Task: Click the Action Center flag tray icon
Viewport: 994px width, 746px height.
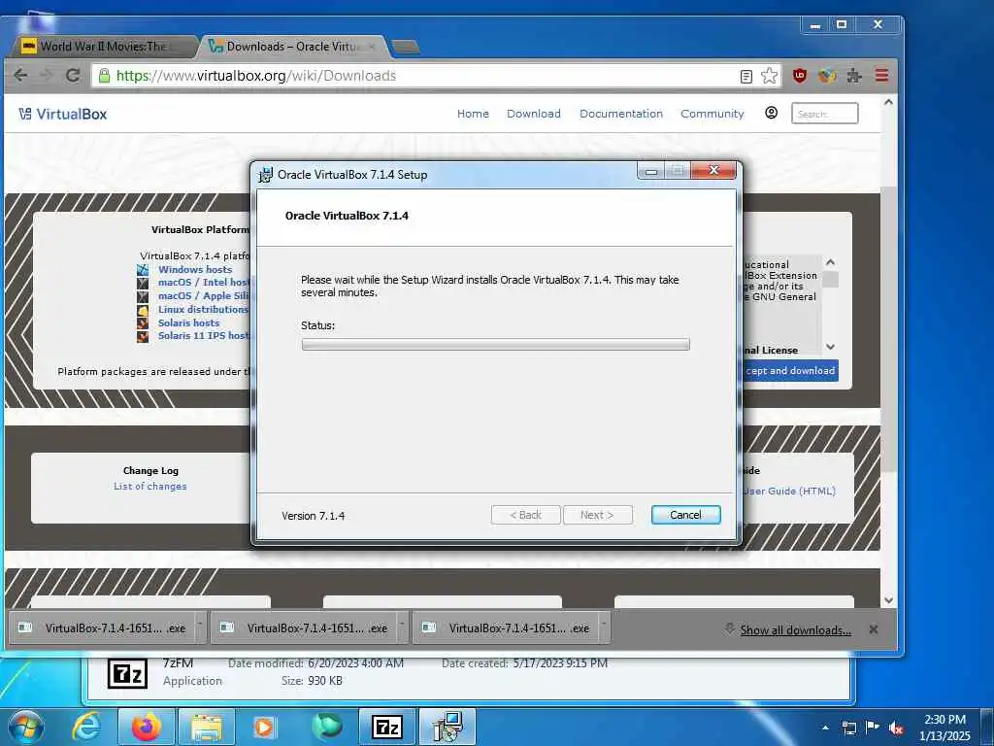Action: pyautogui.click(x=873, y=727)
